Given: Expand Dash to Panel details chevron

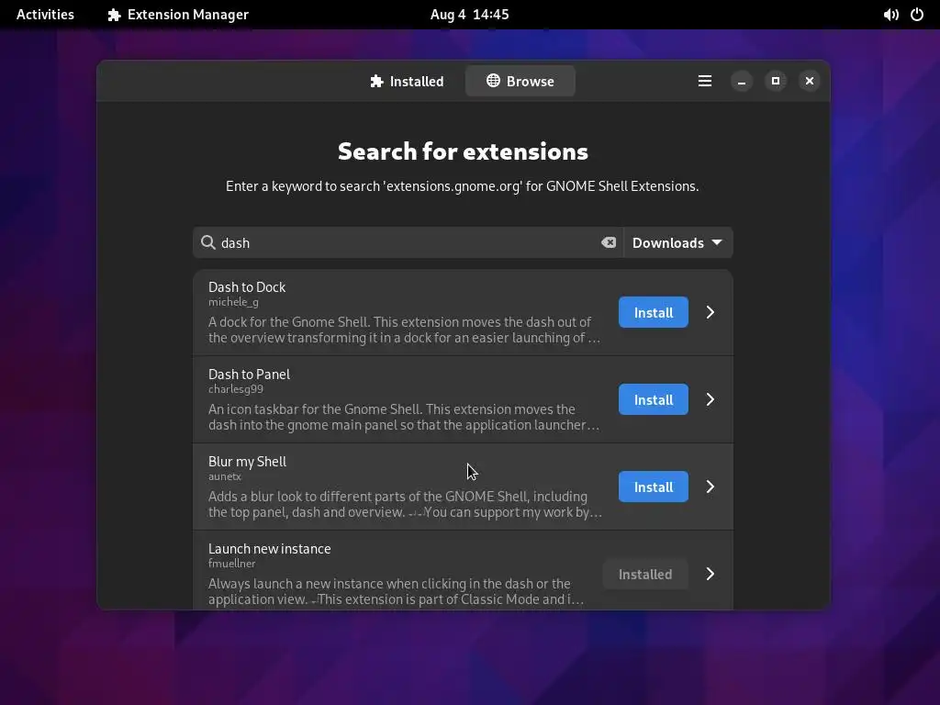Looking at the screenshot, I should tap(711, 399).
